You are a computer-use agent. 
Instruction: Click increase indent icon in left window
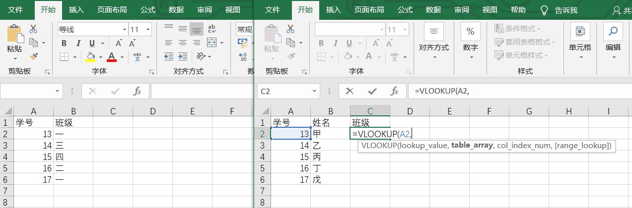pyautogui.click(x=183, y=56)
